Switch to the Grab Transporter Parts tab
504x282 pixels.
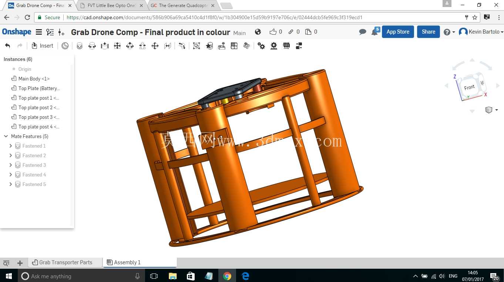65,262
